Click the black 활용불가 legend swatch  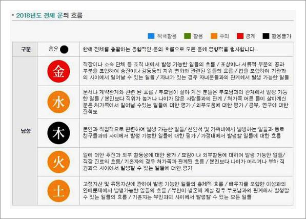(x=266, y=36)
